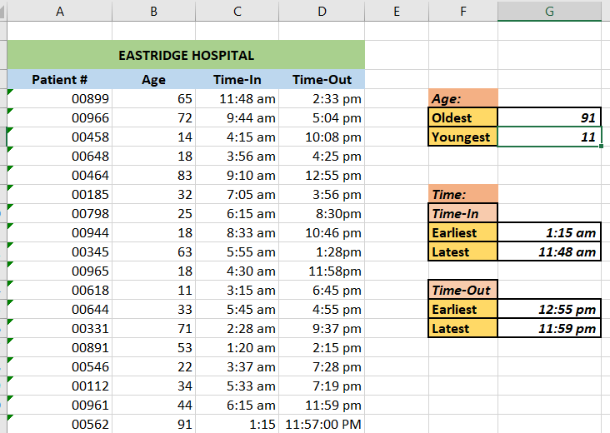Select the Latest Time-Out value 11:59 pm

pos(549,328)
